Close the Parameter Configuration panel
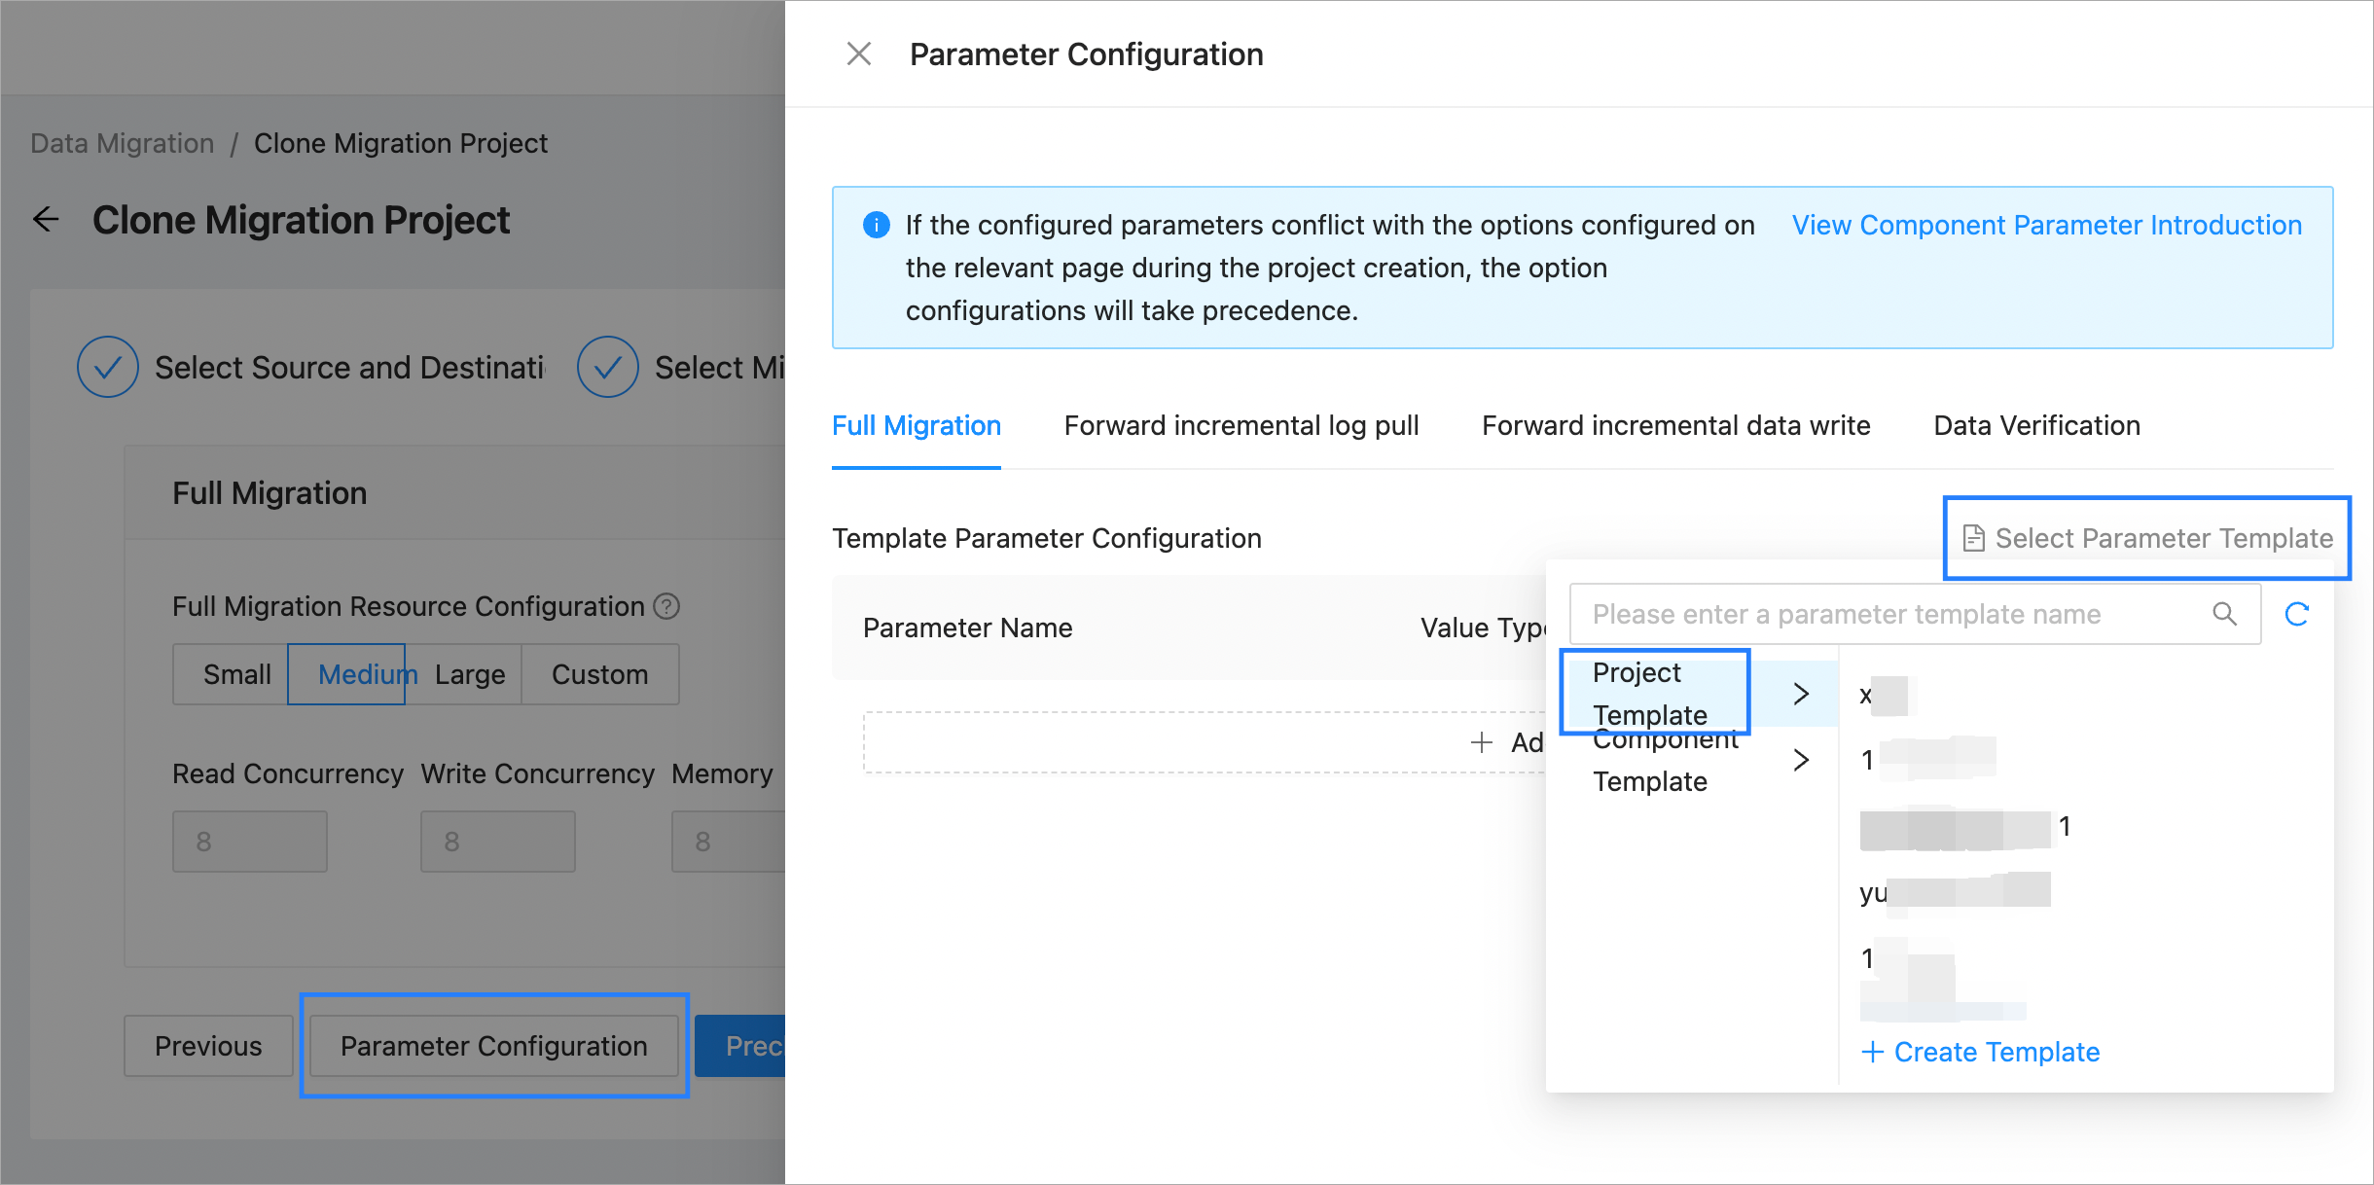The height and width of the screenshot is (1185, 2374). (858, 54)
